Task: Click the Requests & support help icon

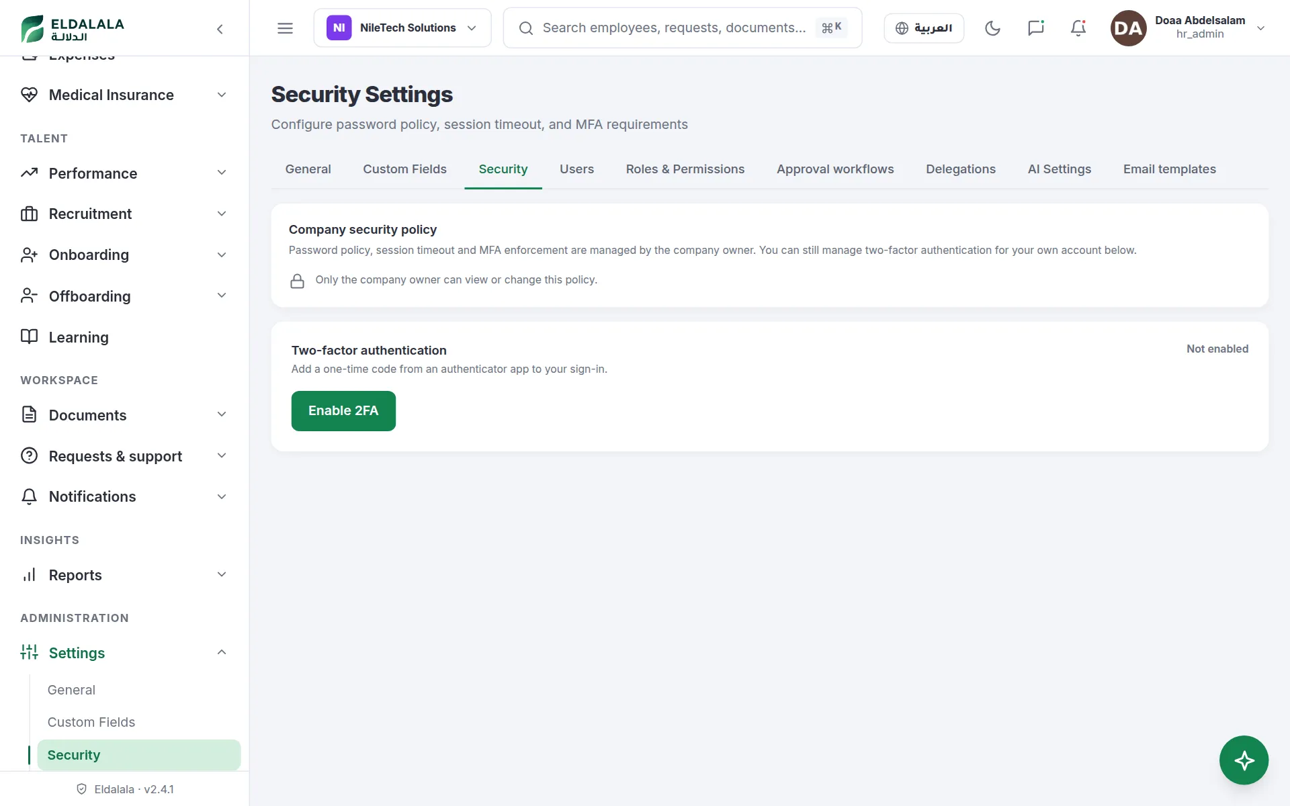Action: pos(29,455)
